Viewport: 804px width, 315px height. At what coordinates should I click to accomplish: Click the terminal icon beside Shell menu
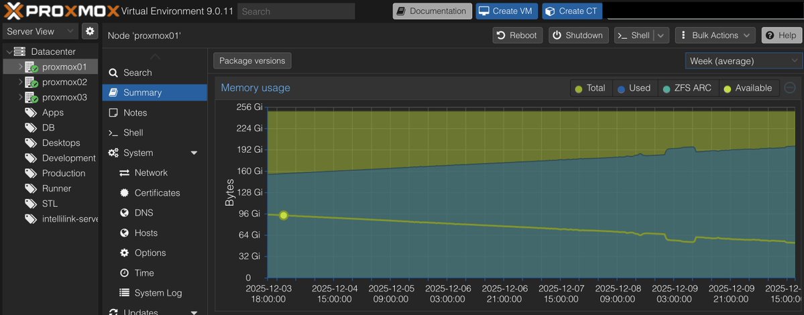click(113, 133)
